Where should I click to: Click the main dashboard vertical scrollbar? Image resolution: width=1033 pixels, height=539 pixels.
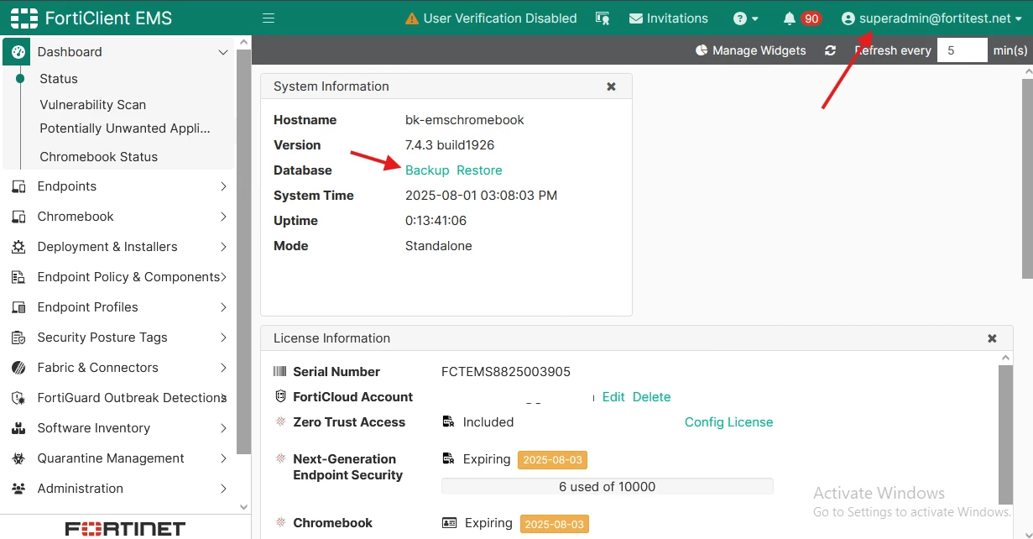[1026, 179]
